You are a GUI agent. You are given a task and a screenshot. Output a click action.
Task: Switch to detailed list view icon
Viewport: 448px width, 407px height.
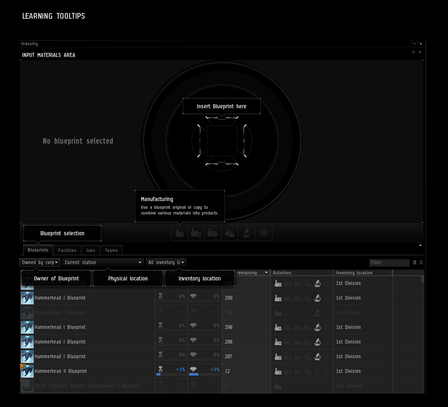pos(415,262)
